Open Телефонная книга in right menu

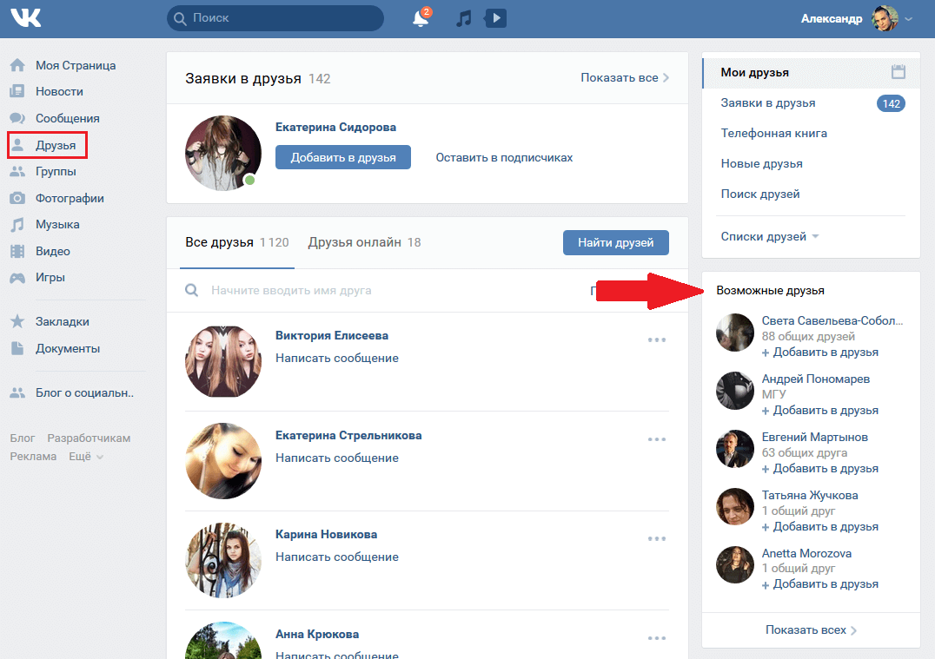[x=773, y=134]
